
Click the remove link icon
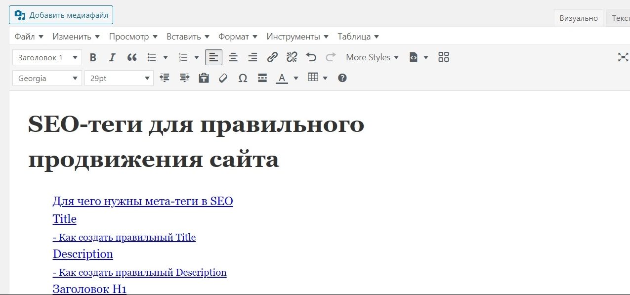[x=292, y=57]
